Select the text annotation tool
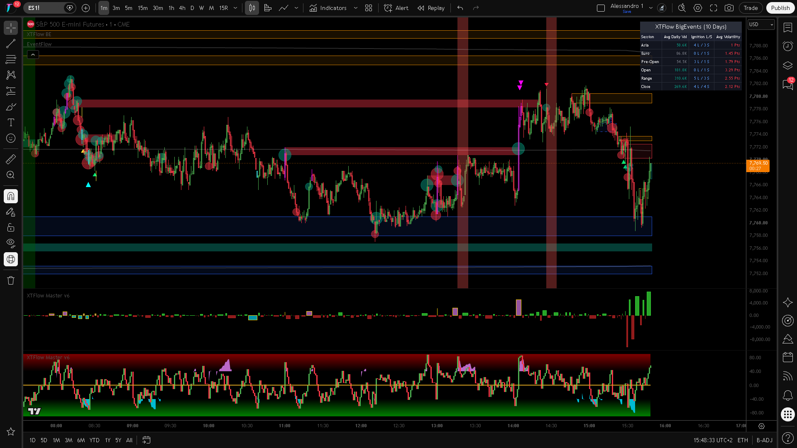 point(11,122)
